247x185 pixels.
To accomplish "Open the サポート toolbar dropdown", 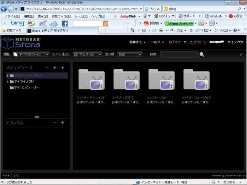I will click(189, 16).
